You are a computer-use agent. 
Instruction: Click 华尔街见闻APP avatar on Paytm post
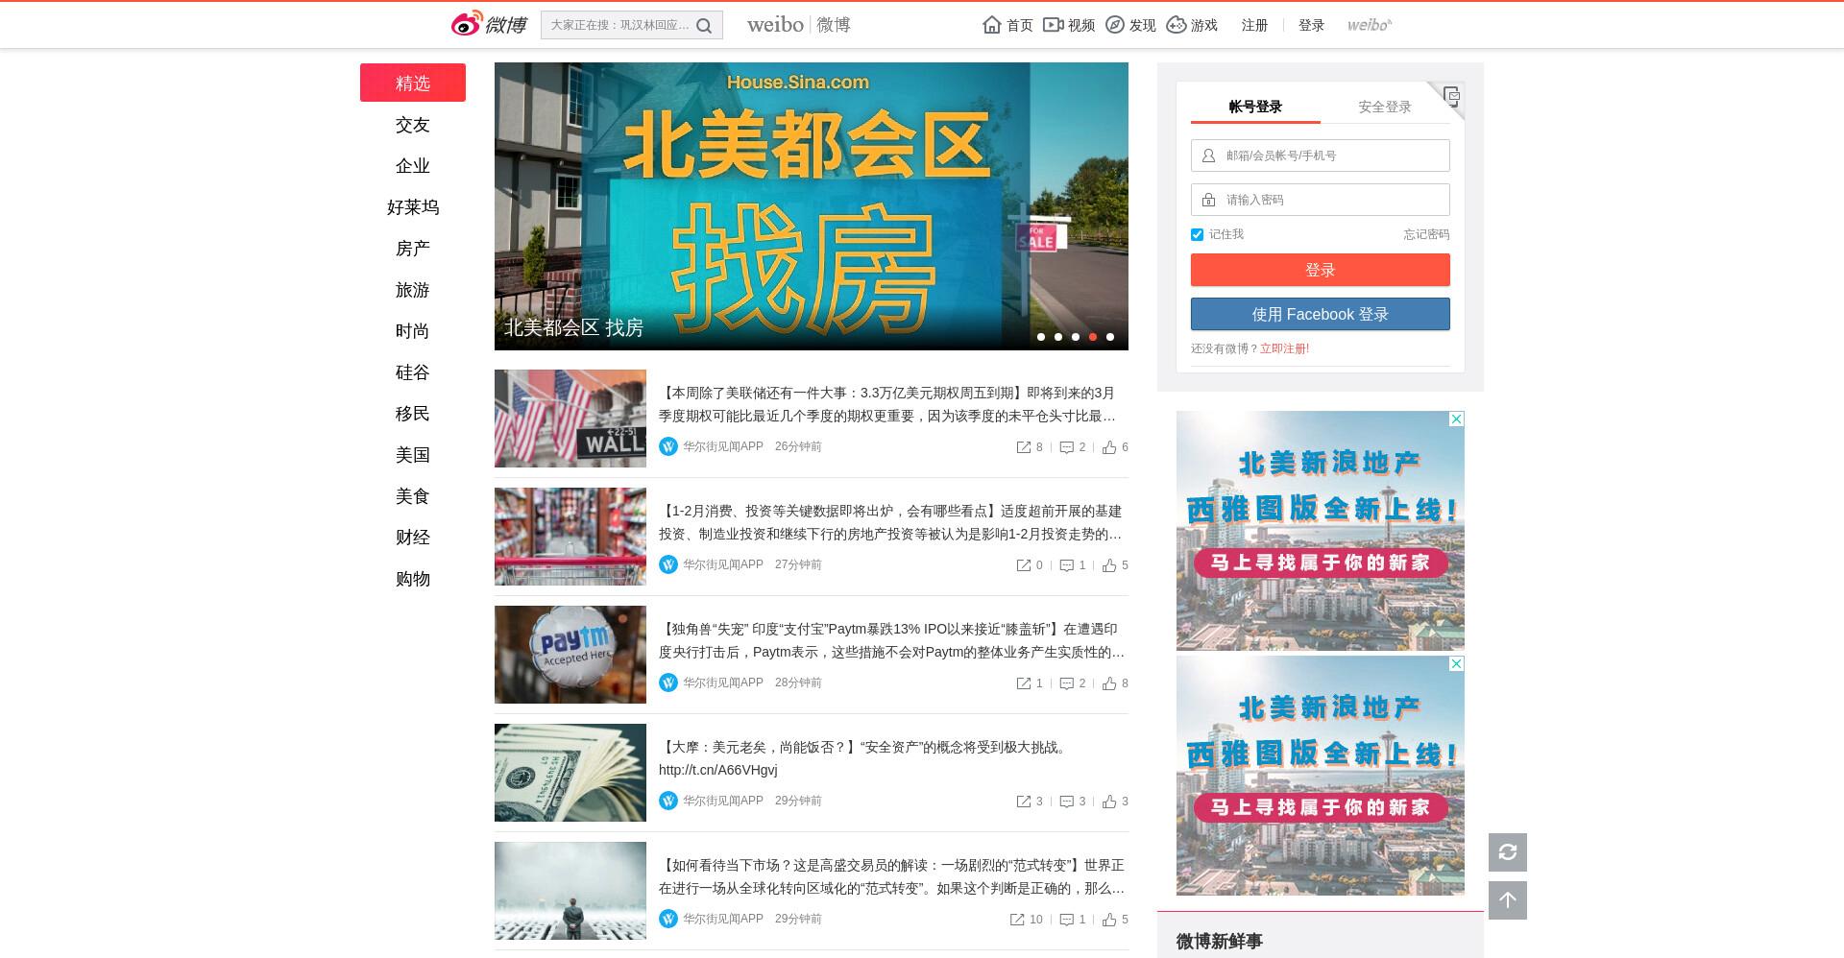point(668,683)
